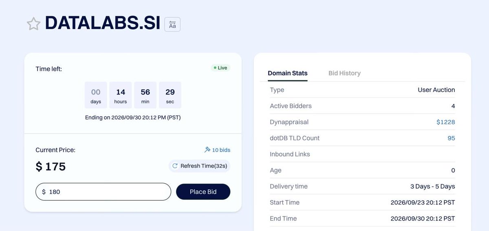Click the dollar sign in the bid field
Image resolution: width=489 pixels, height=231 pixels.
point(44,191)
